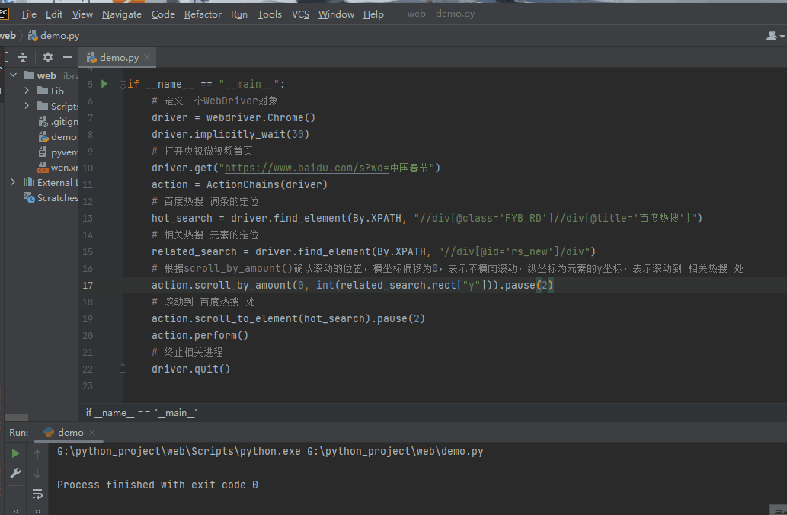787x515 pixels.
Task: Toggle soft-wrap icon in Run console
Action: coord(37,494)
